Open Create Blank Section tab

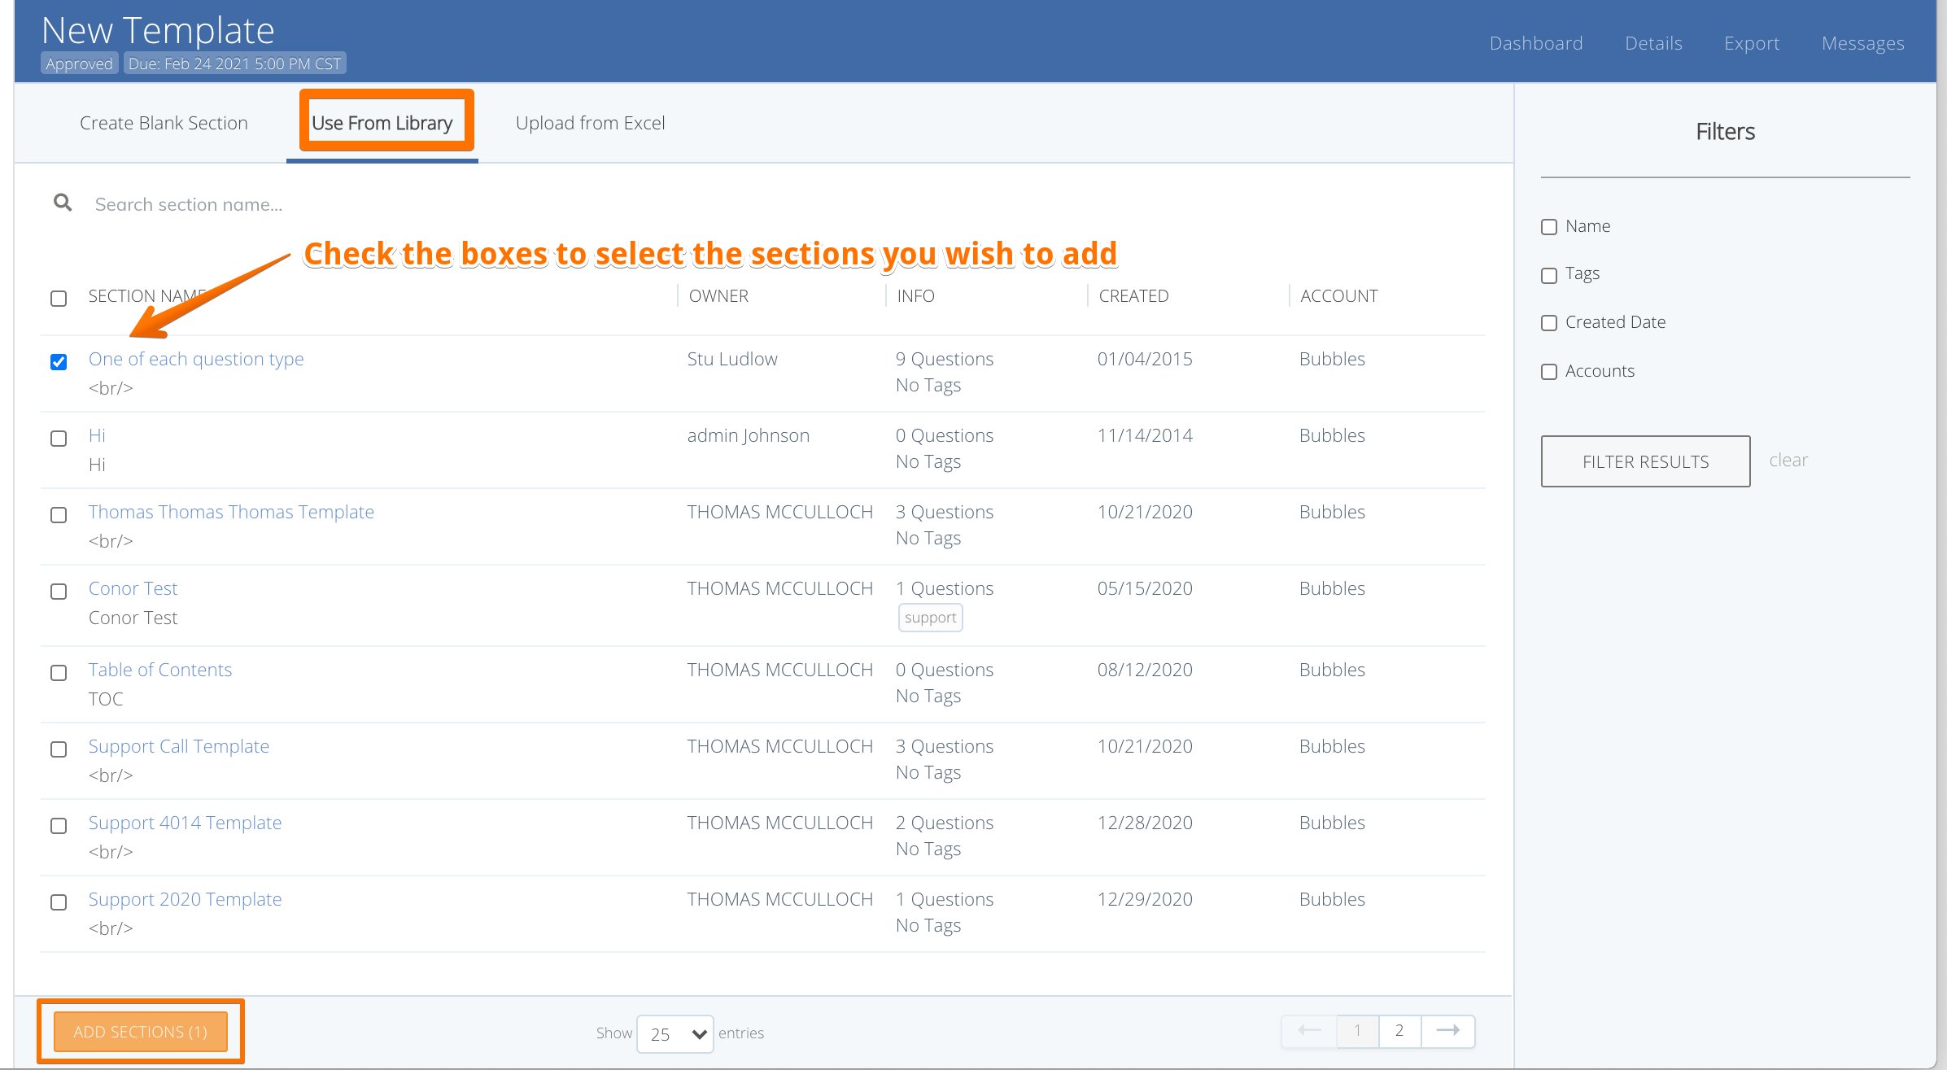[164, 123]
